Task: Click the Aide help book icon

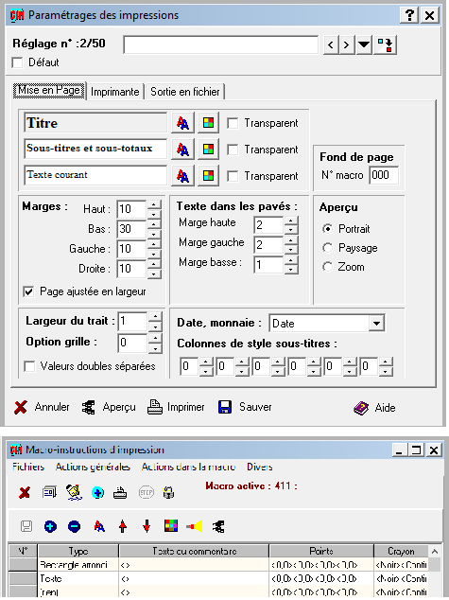Action: [361, 408]
